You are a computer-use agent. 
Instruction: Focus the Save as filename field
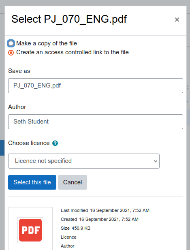coord(96,85)
